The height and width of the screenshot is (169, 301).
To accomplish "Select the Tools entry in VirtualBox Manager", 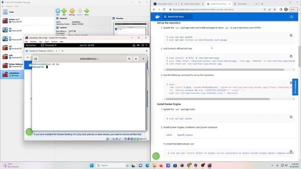I will [x=27, y=12].
